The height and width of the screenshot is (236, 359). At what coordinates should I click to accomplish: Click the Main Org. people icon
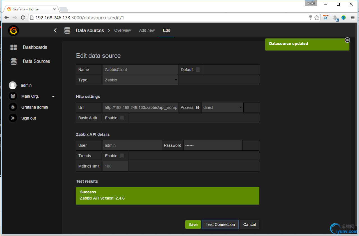tap(13, 96)
